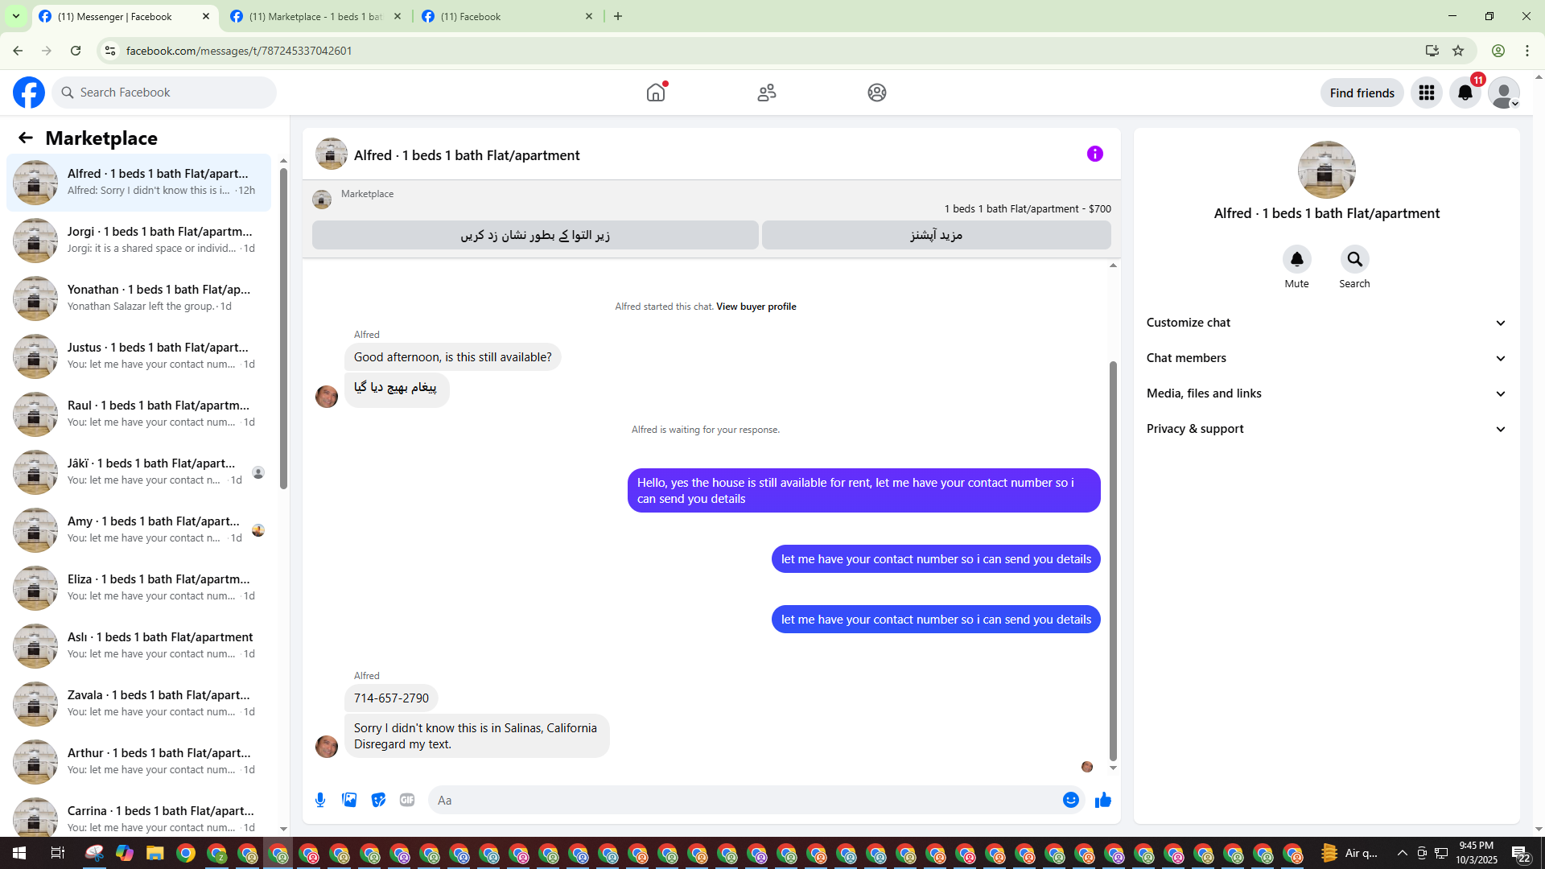Click the more options Urdu button
1545x869 pixels.
[937, 235]
